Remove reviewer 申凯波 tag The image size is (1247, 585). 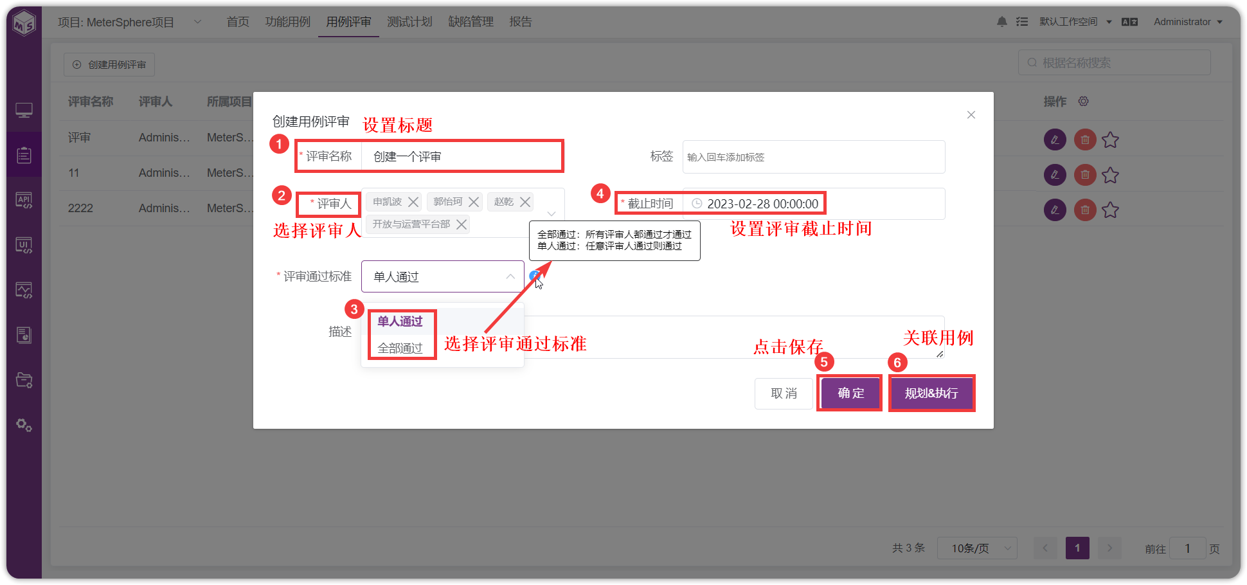tap(413, 202)
